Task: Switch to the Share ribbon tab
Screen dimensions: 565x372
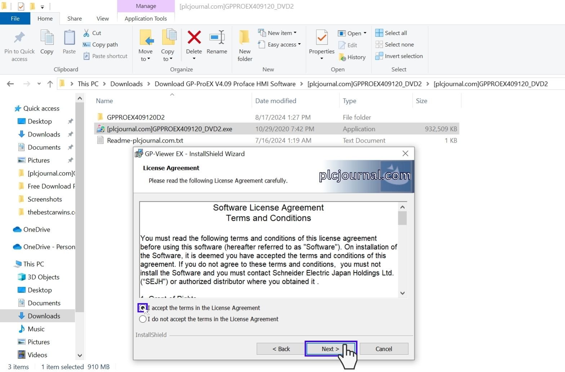Action: point(75,19)
